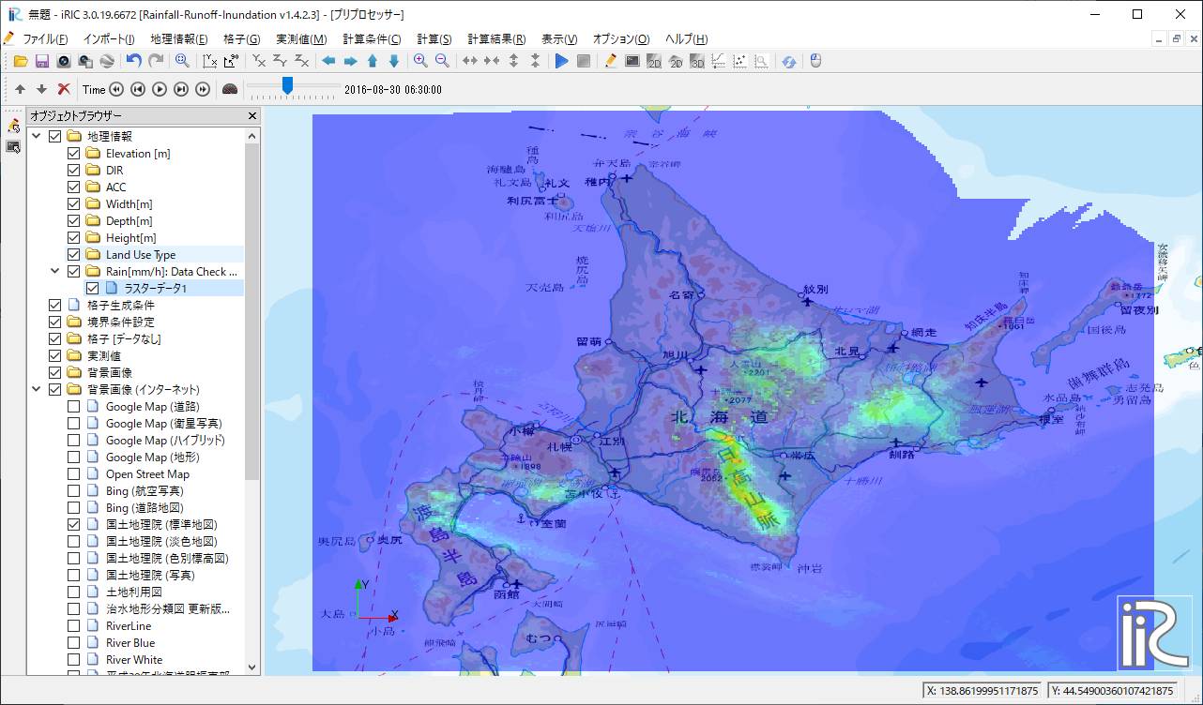Click the stop calculation square icon
The height and width of the screenshot is (705, 1203).
pyautogui.click(x=583, y=61)
